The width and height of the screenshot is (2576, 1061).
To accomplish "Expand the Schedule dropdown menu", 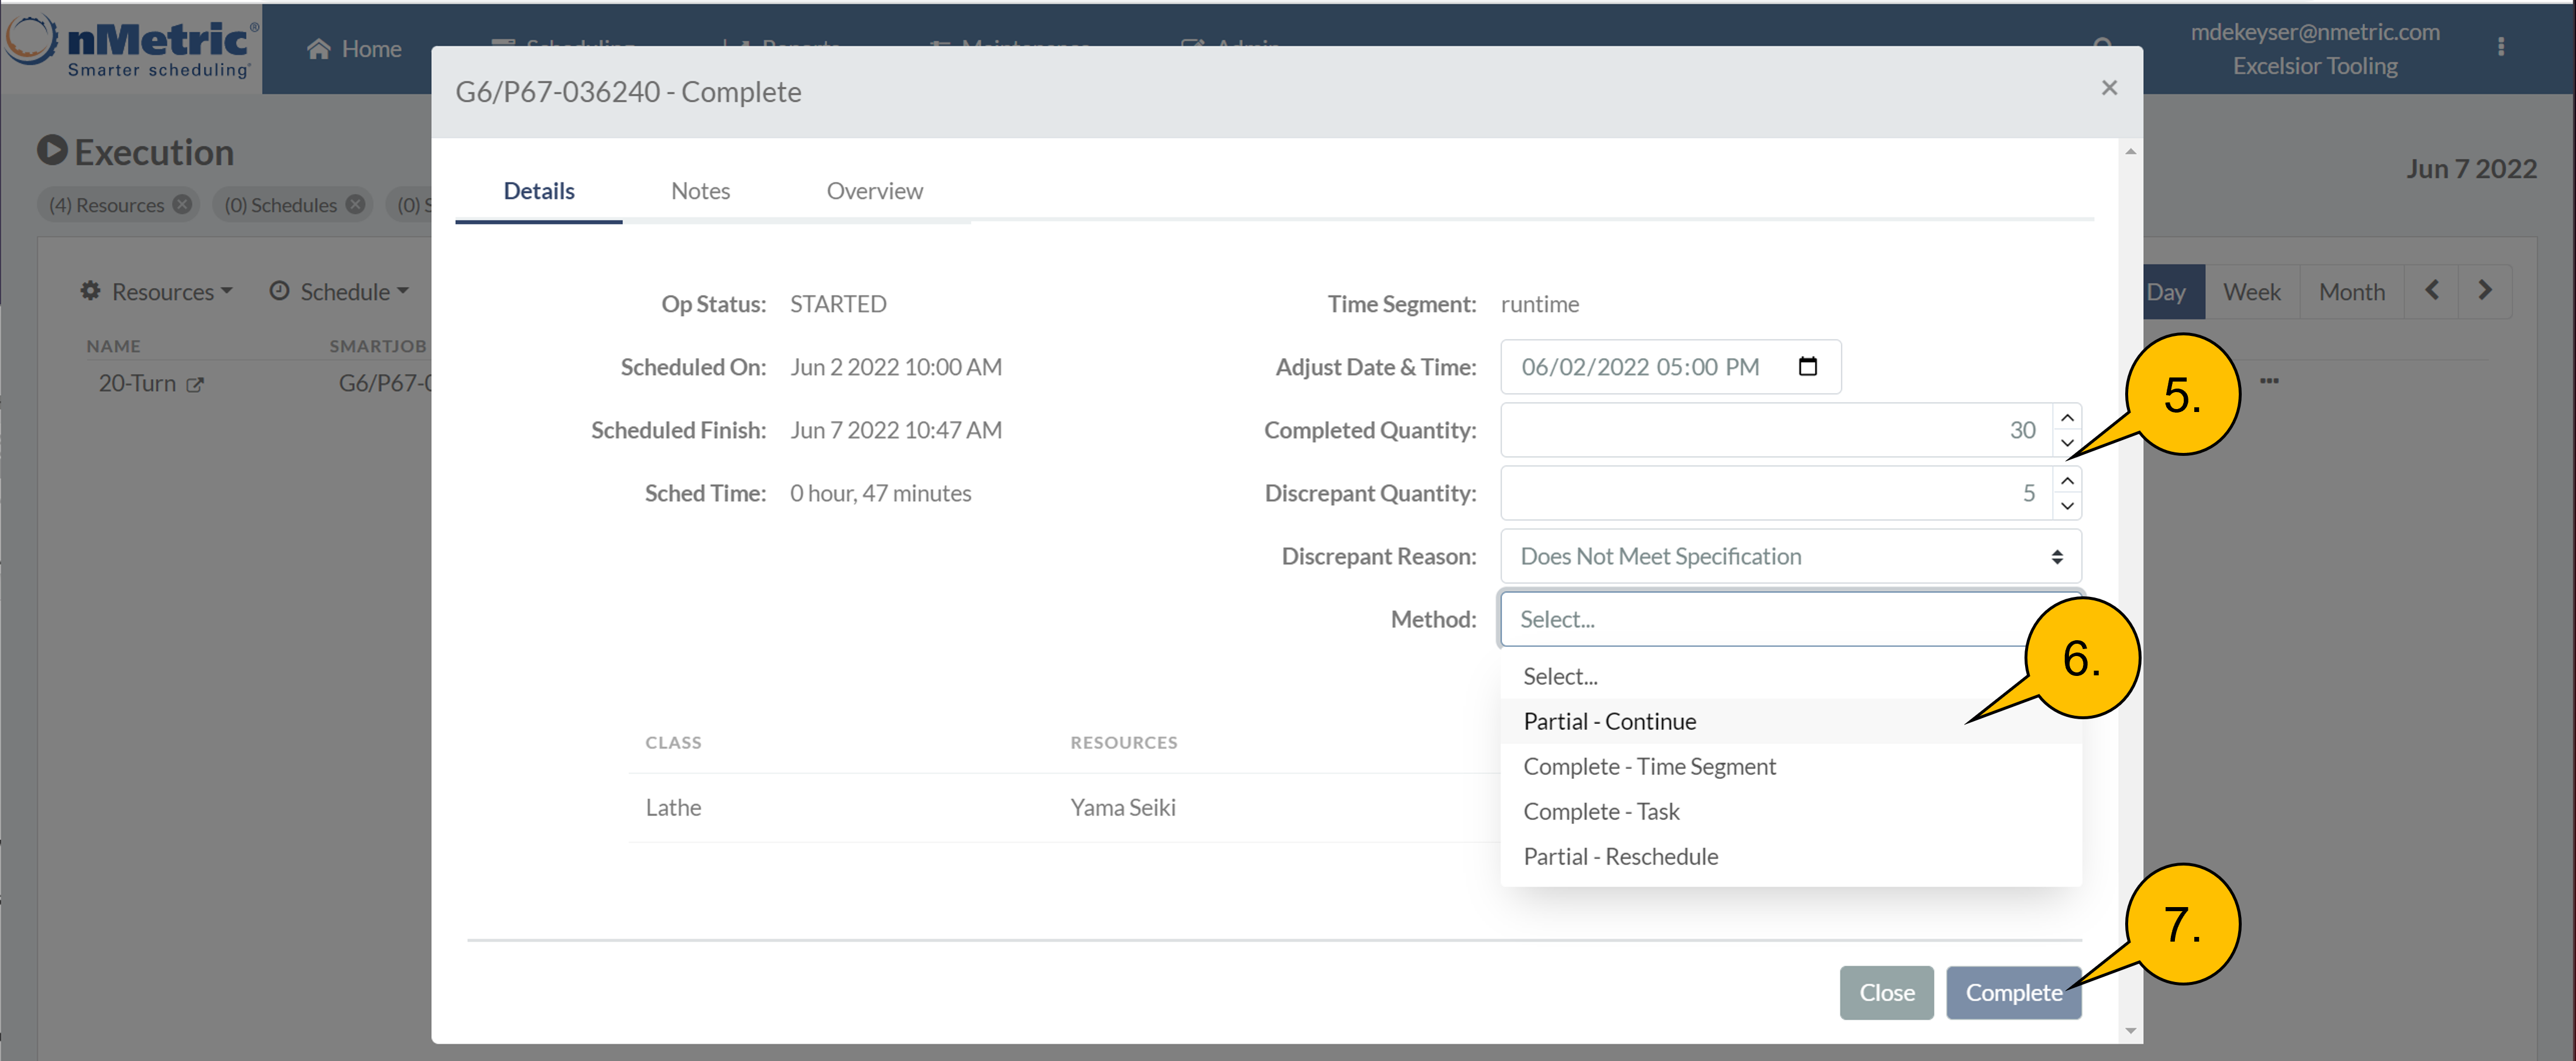I will click(340, 291).
